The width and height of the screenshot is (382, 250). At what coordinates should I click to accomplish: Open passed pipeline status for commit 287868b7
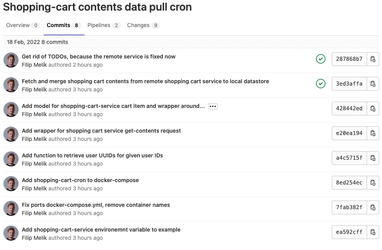321,59
